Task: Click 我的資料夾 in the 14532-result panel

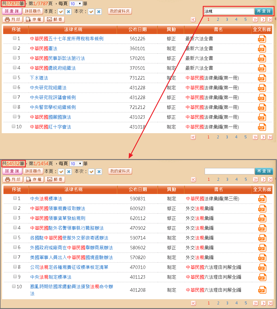Action: coord(120,171)
